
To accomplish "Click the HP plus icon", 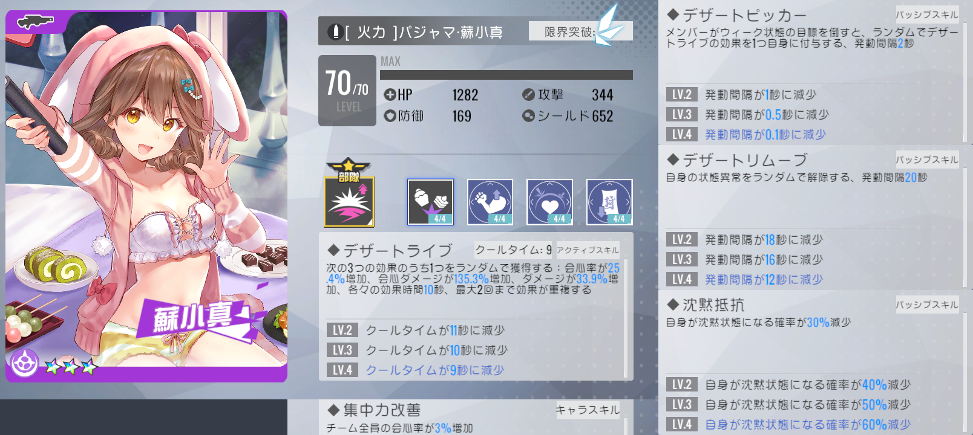I will tap(390, 95).
